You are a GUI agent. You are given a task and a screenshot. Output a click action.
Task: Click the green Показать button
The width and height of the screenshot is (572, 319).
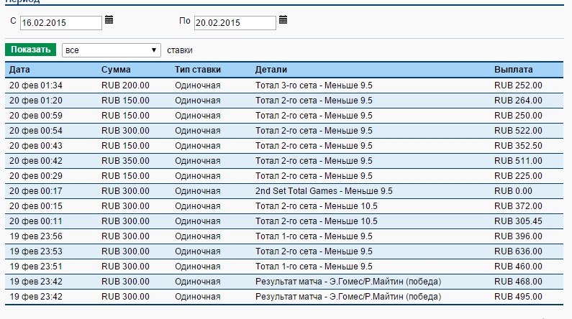pyautogui.click(x=31, y=50)
